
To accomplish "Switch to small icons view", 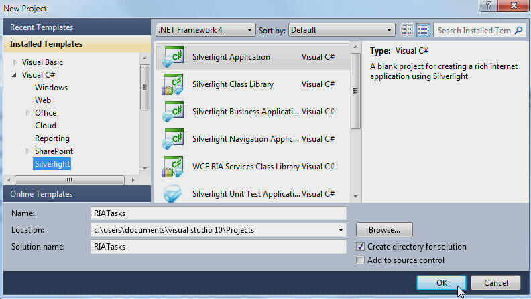I will [407, 30].
